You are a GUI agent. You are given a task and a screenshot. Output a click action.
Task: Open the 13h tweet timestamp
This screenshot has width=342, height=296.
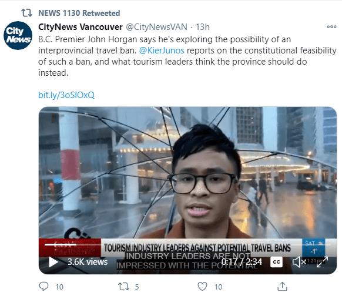(202, 27)
